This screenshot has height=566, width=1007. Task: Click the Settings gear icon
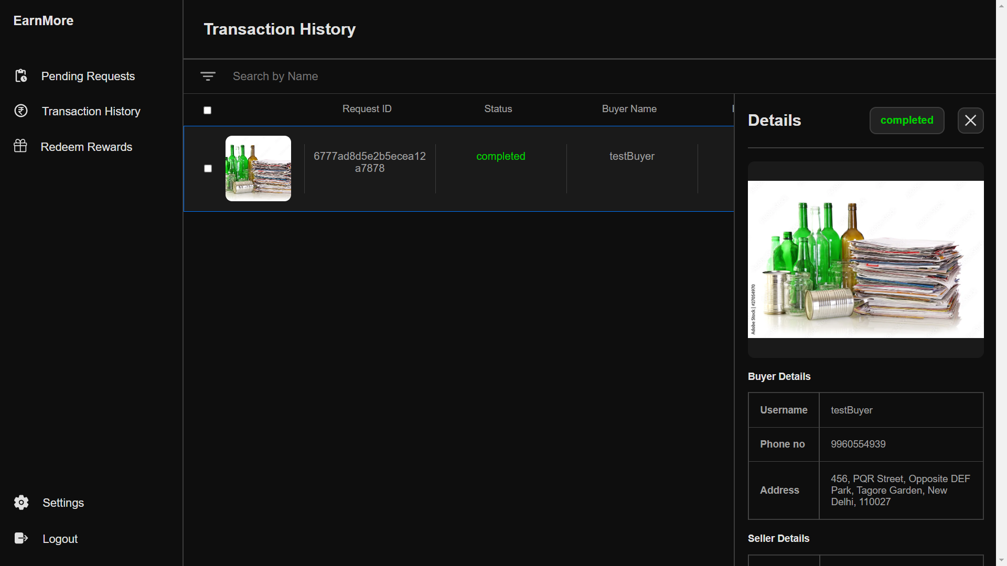(22, 503)
